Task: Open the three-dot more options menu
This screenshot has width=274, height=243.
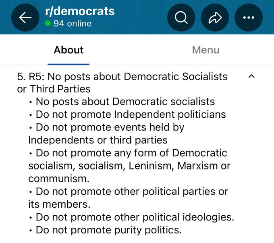Action: point(248,18)
